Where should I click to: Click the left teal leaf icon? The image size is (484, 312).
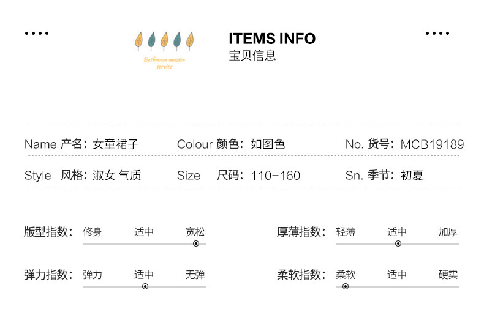point(151,40)
